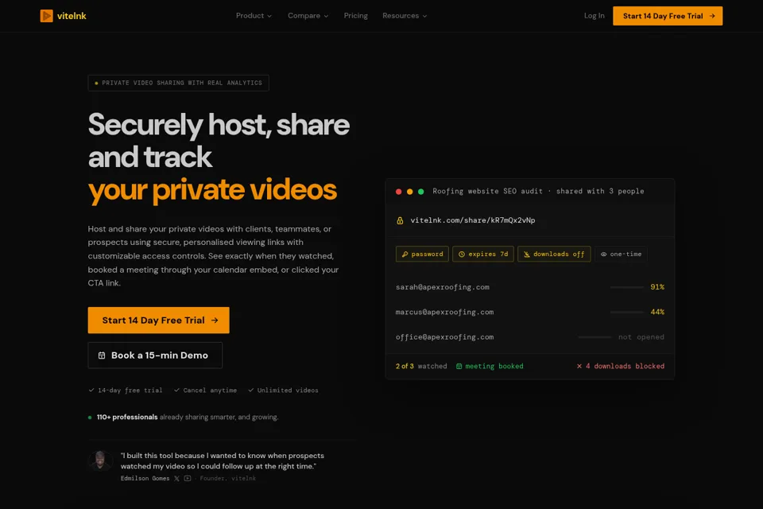
Task: Click Unlimited videos checkmark item
Action: click(283, 390)
